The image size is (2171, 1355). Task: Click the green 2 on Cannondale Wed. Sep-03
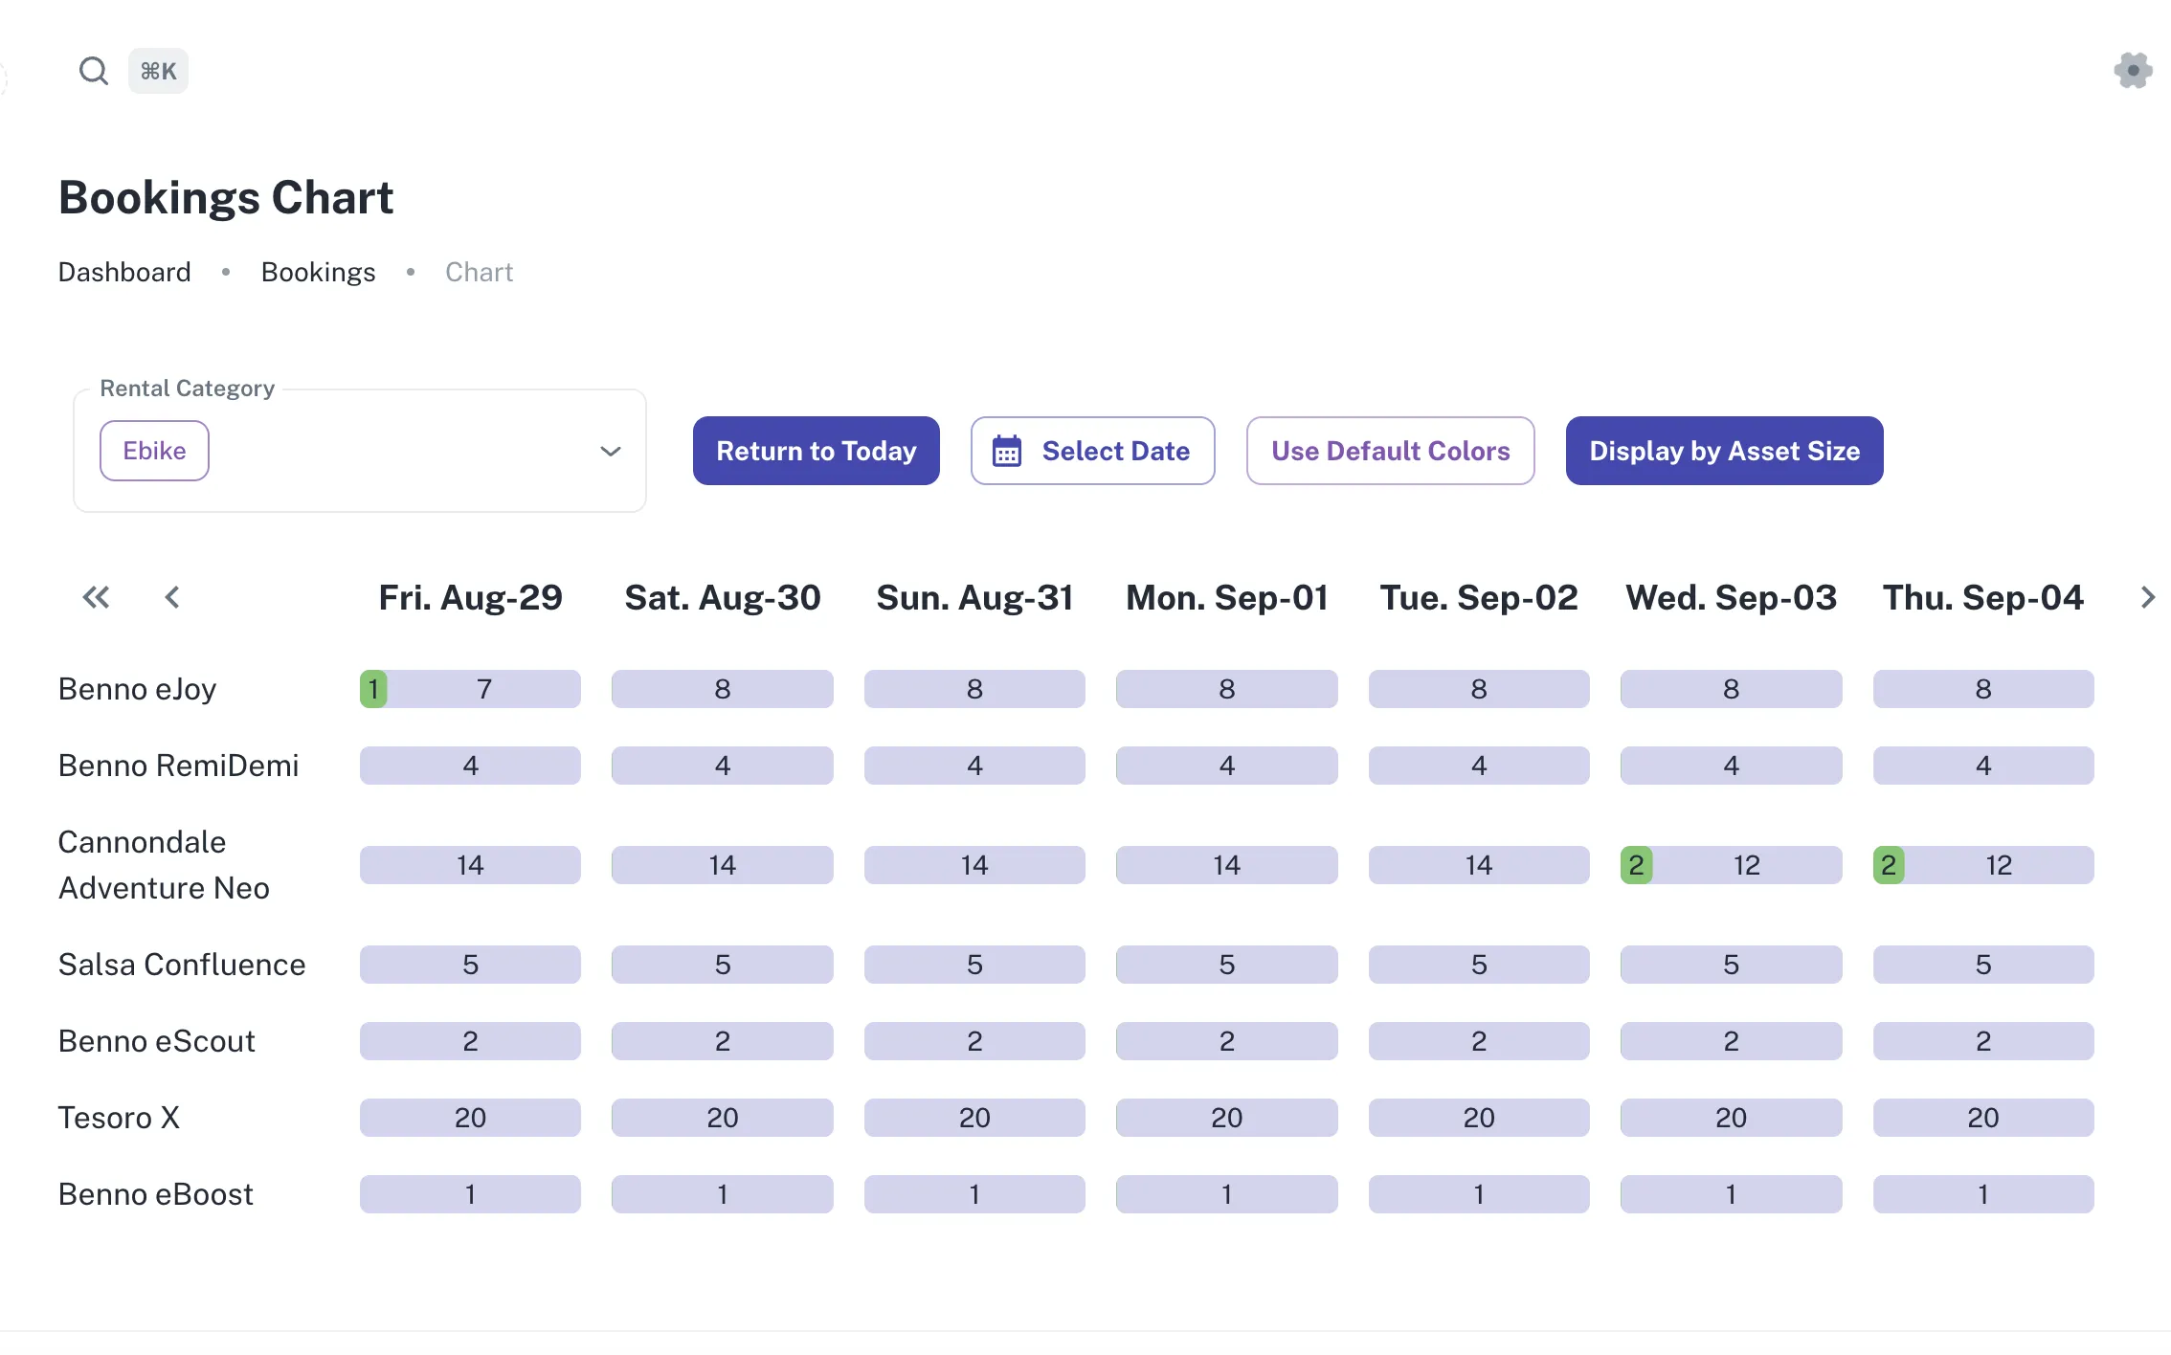click(x=1637, y=864)
